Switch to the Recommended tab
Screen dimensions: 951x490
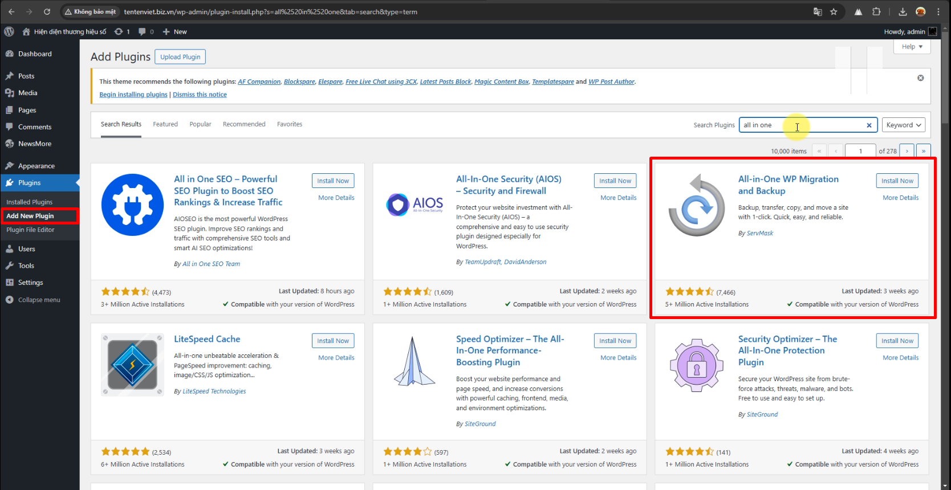[x=244, y=124]
